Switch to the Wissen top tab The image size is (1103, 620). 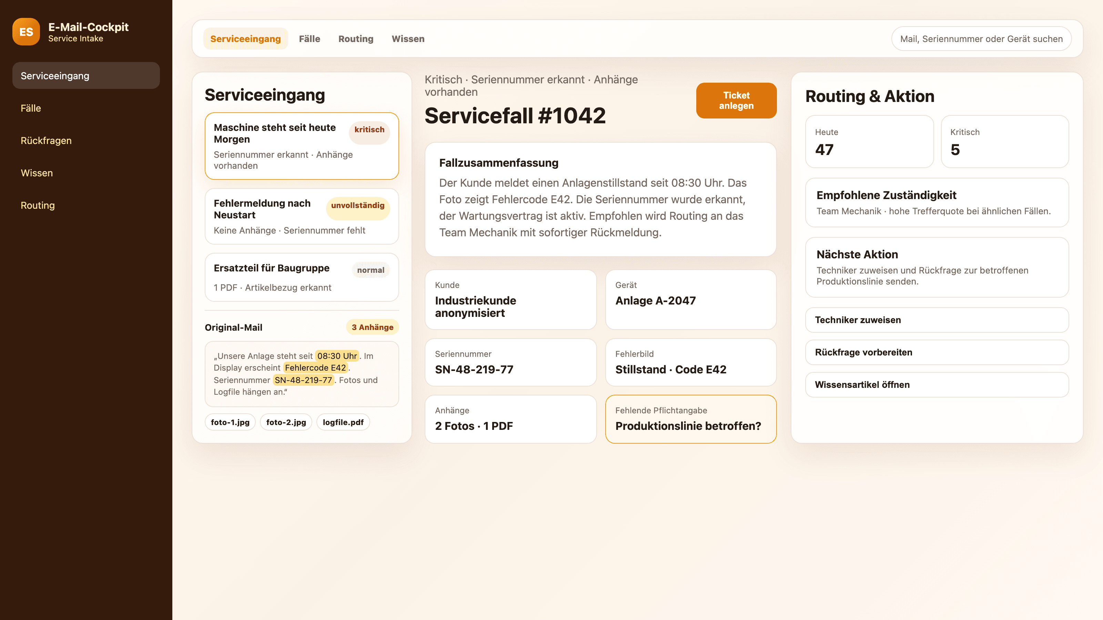[408, 39]
